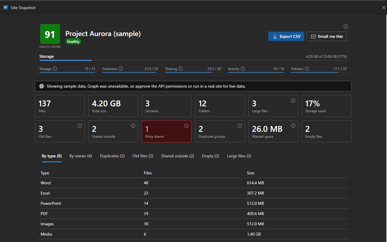Open the Empty (2) tab
The width and height of the screenshot is (387, 242).
point(211,156)
